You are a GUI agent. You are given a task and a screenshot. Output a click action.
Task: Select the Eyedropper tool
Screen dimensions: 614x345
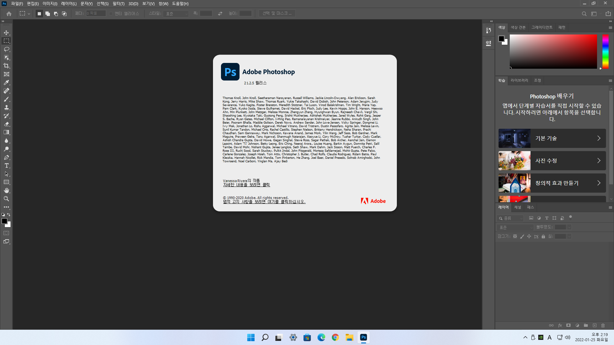6,82
